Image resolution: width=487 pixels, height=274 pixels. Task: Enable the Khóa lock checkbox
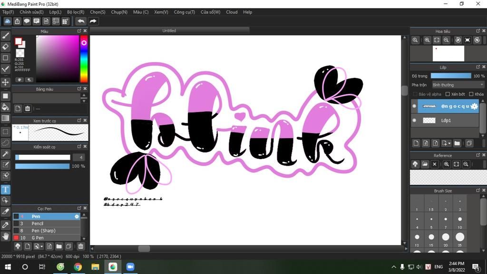click(471, 94)
